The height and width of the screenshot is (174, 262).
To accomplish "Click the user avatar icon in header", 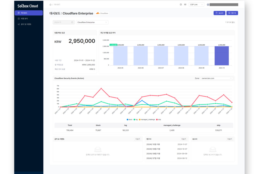I will [208, 5].
